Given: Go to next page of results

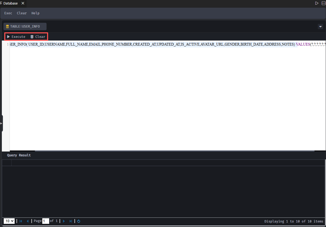Looking at the screenshot, I should pos(64,221).
